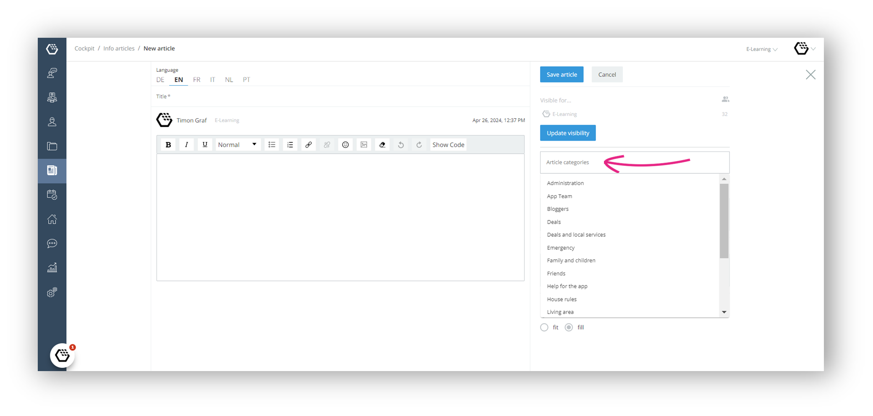Open the analytics chart sidebar icon
This screenshot has height=416, width=873.
coord(52,268)
